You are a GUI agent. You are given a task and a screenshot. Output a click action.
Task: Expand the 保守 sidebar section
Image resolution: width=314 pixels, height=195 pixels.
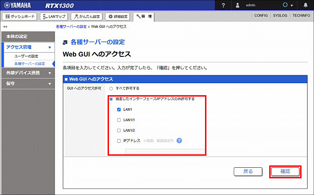(x=28, y=84)
